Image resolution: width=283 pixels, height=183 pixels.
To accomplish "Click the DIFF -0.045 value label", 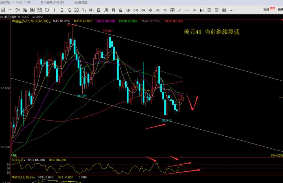I will (45, 177).
